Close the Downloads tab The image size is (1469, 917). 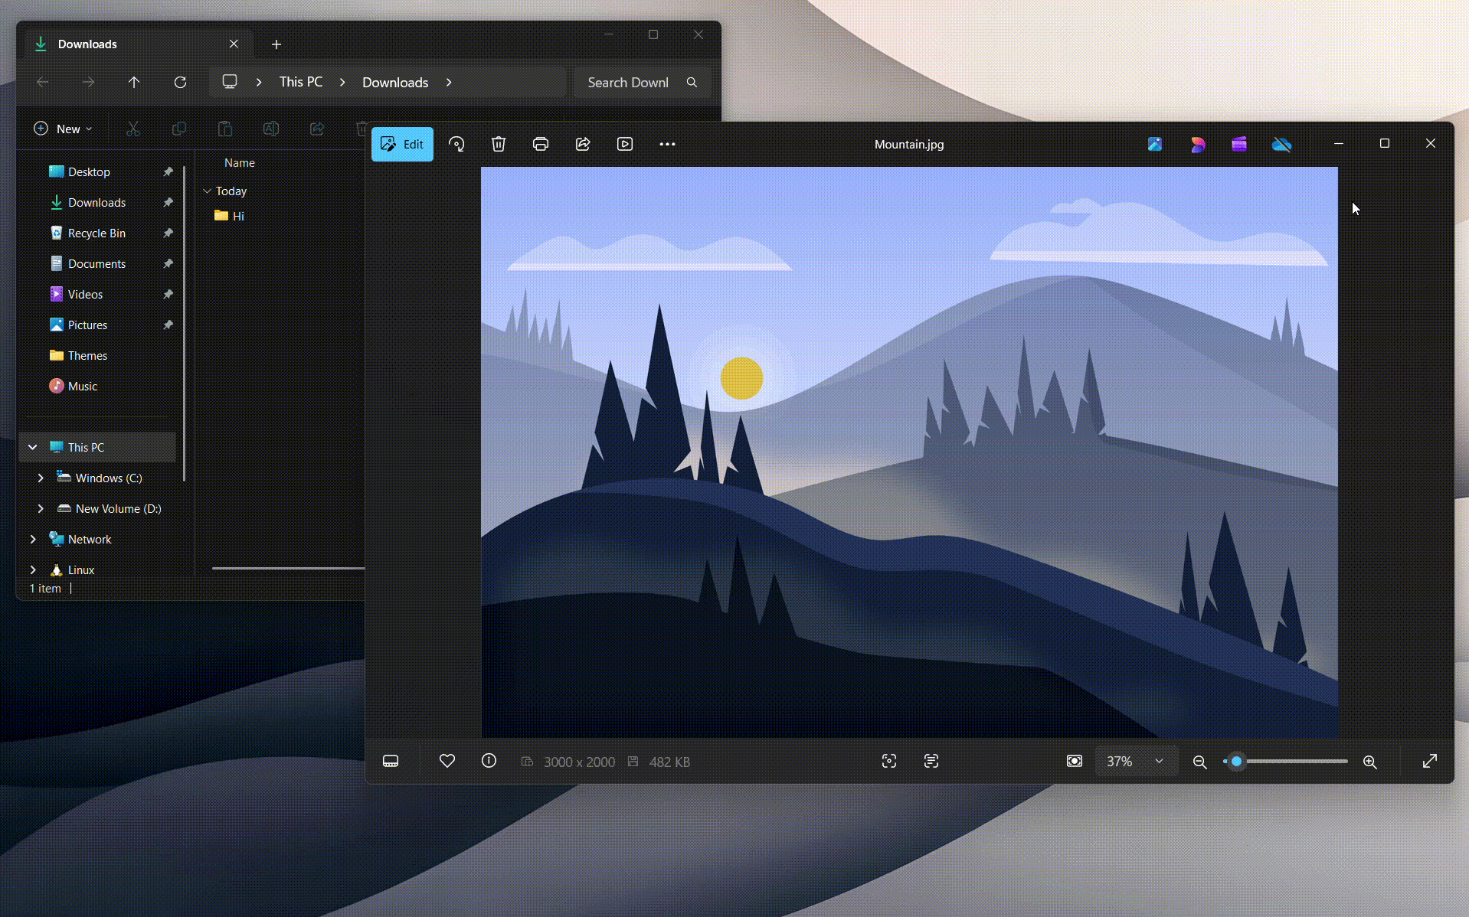pyautogui.click(x=234, y=44)
